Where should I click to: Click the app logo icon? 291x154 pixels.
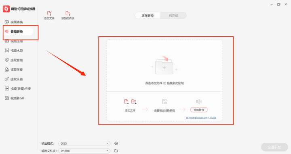point(6,9)
